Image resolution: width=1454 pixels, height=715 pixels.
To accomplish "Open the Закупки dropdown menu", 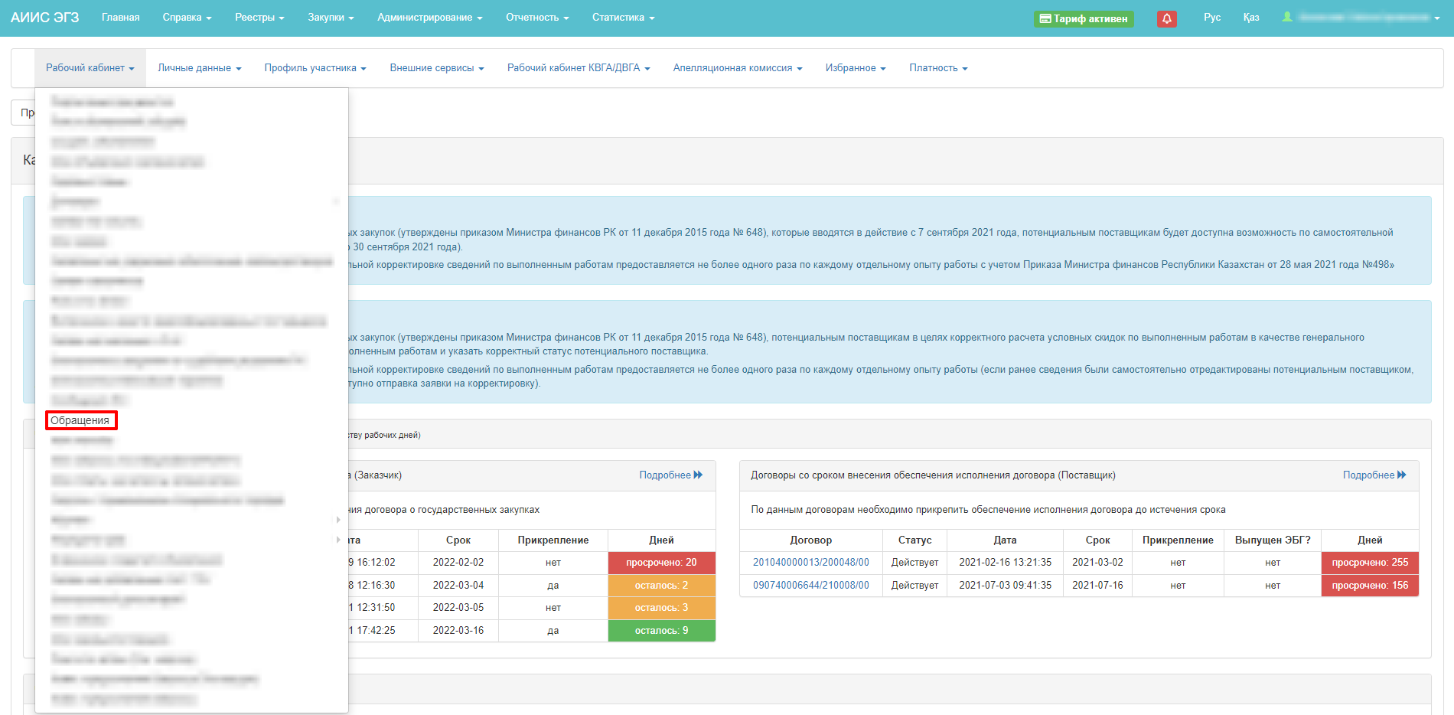I will pos(331,18).
